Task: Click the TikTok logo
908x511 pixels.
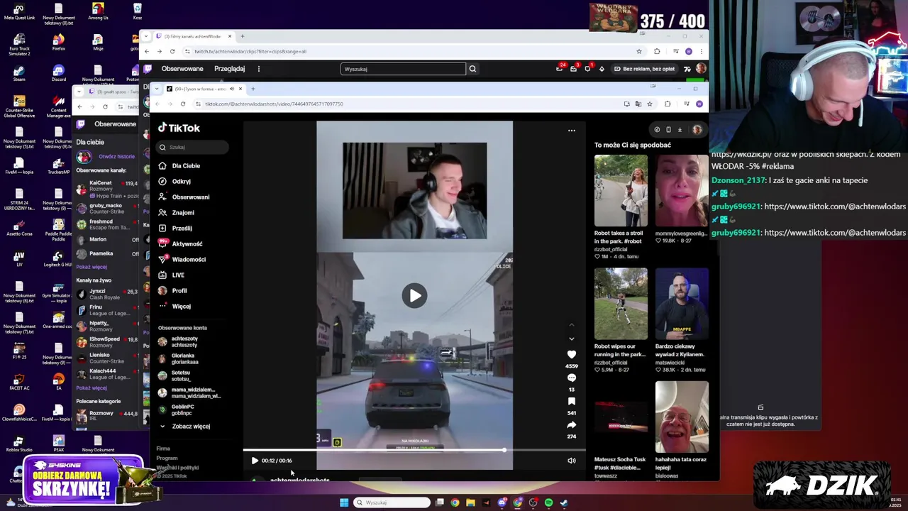Action: pyautogui.click(x=179, y=128)
